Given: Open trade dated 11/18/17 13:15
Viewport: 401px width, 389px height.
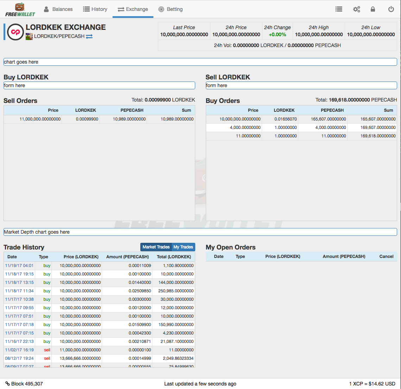Looking at the screenshot, I should [19, 283].
